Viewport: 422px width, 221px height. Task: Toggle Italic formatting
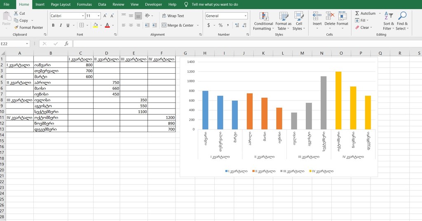click(61, 25)
